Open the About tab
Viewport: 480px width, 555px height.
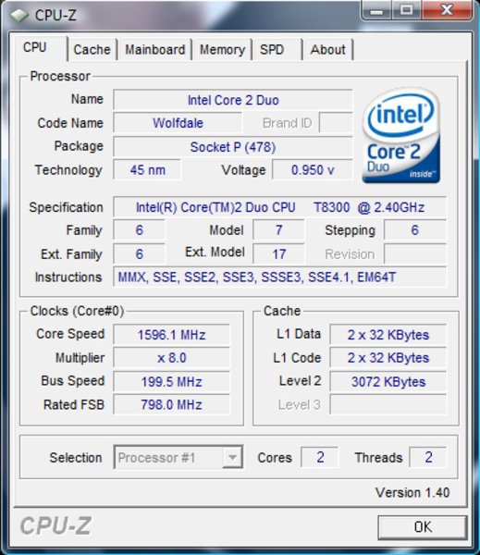coord(327,50)
